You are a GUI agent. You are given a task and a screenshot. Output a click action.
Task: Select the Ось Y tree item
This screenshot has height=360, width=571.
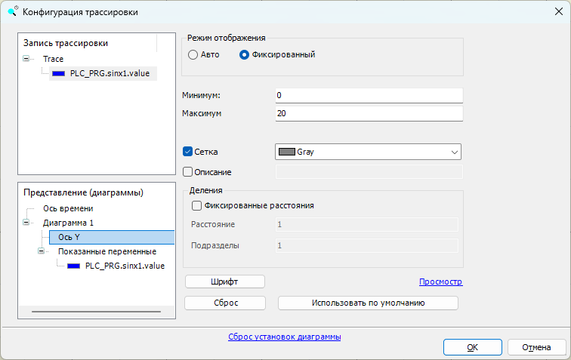point(69,237)
